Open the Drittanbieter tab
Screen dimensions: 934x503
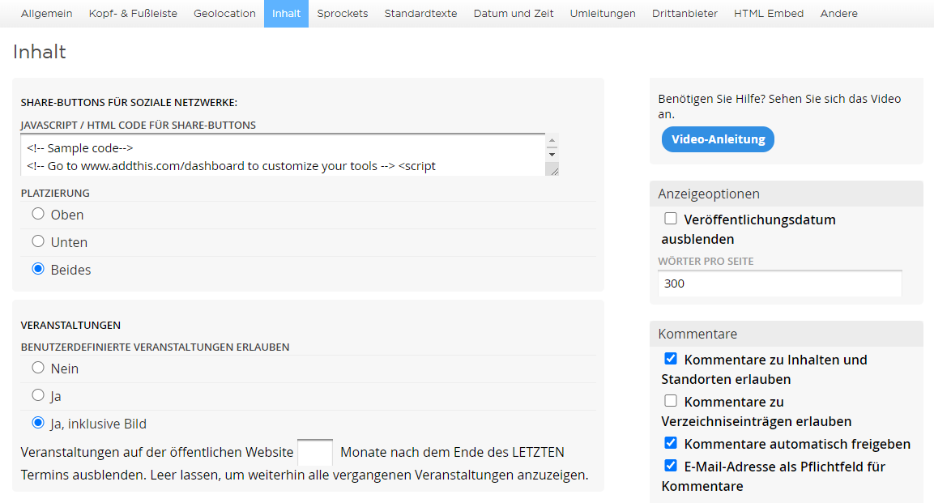click(685, 13)
